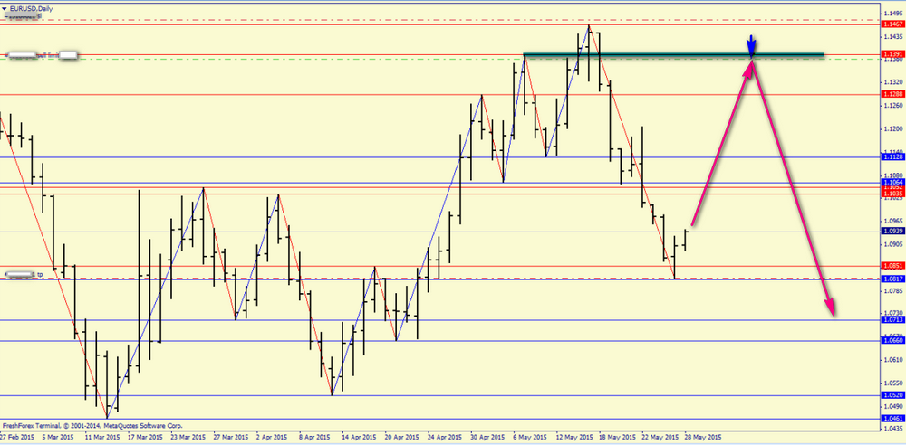Click the 17 Mar 2015 date label
Image resolution: width=906 pixels, height=445 pixels.
(x=144, y=437)
